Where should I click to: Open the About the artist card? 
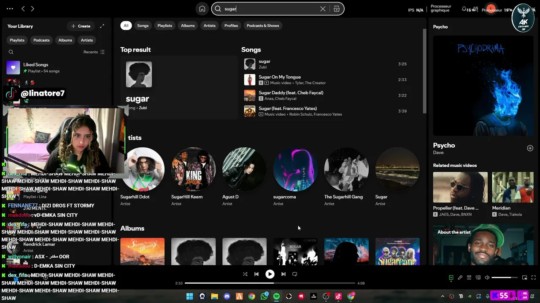pos(483,245)
